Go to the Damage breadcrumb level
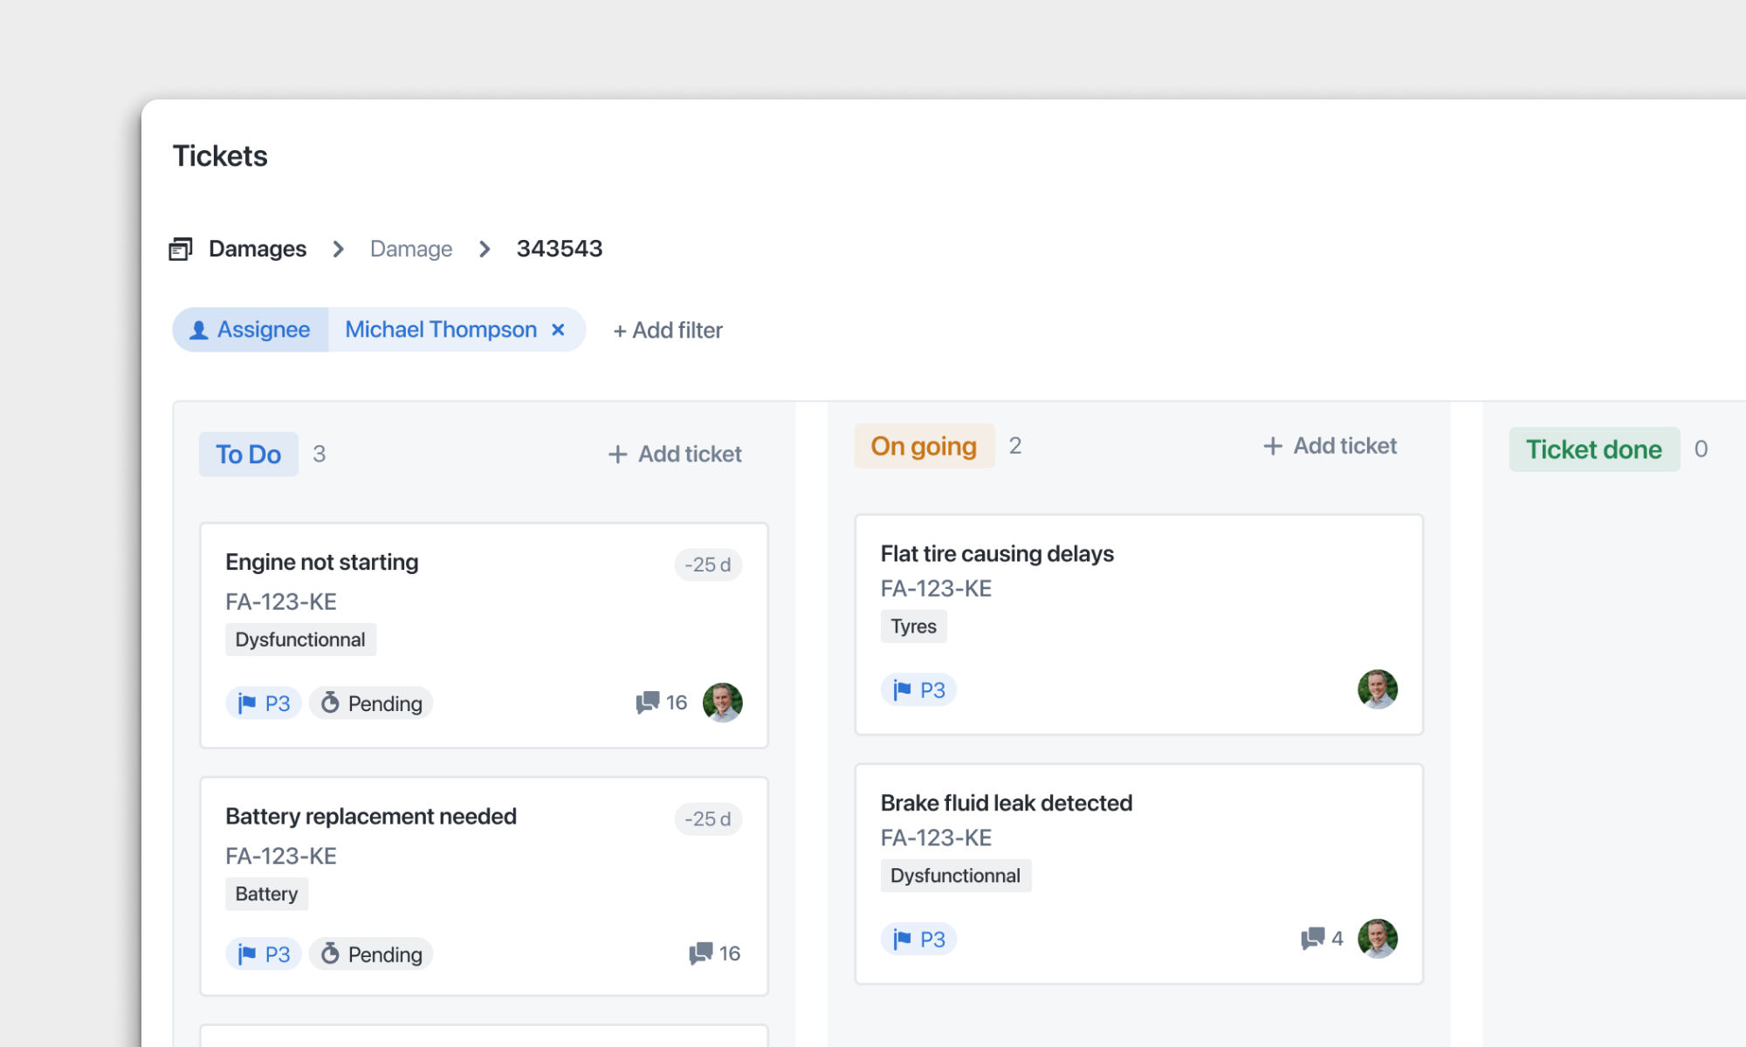This screenshot has width=1746, height=1047. (411, 250)
